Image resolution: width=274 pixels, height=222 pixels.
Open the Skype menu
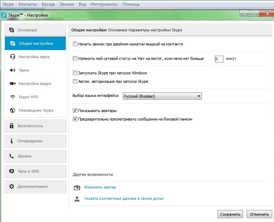pos(8,4)
